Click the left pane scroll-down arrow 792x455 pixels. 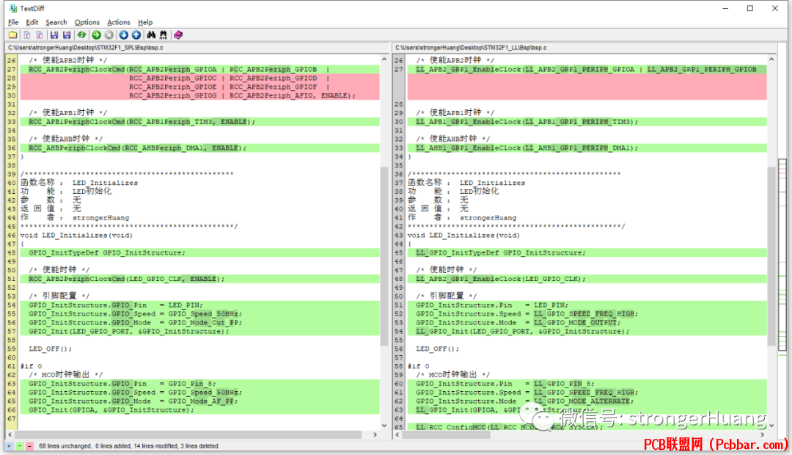384,426
